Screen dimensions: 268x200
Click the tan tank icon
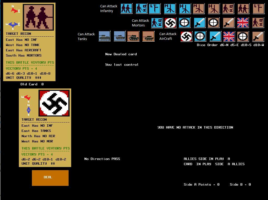pos(133,36)
